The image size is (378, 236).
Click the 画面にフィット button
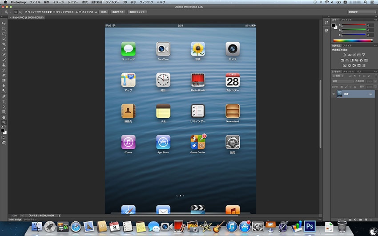137,12
